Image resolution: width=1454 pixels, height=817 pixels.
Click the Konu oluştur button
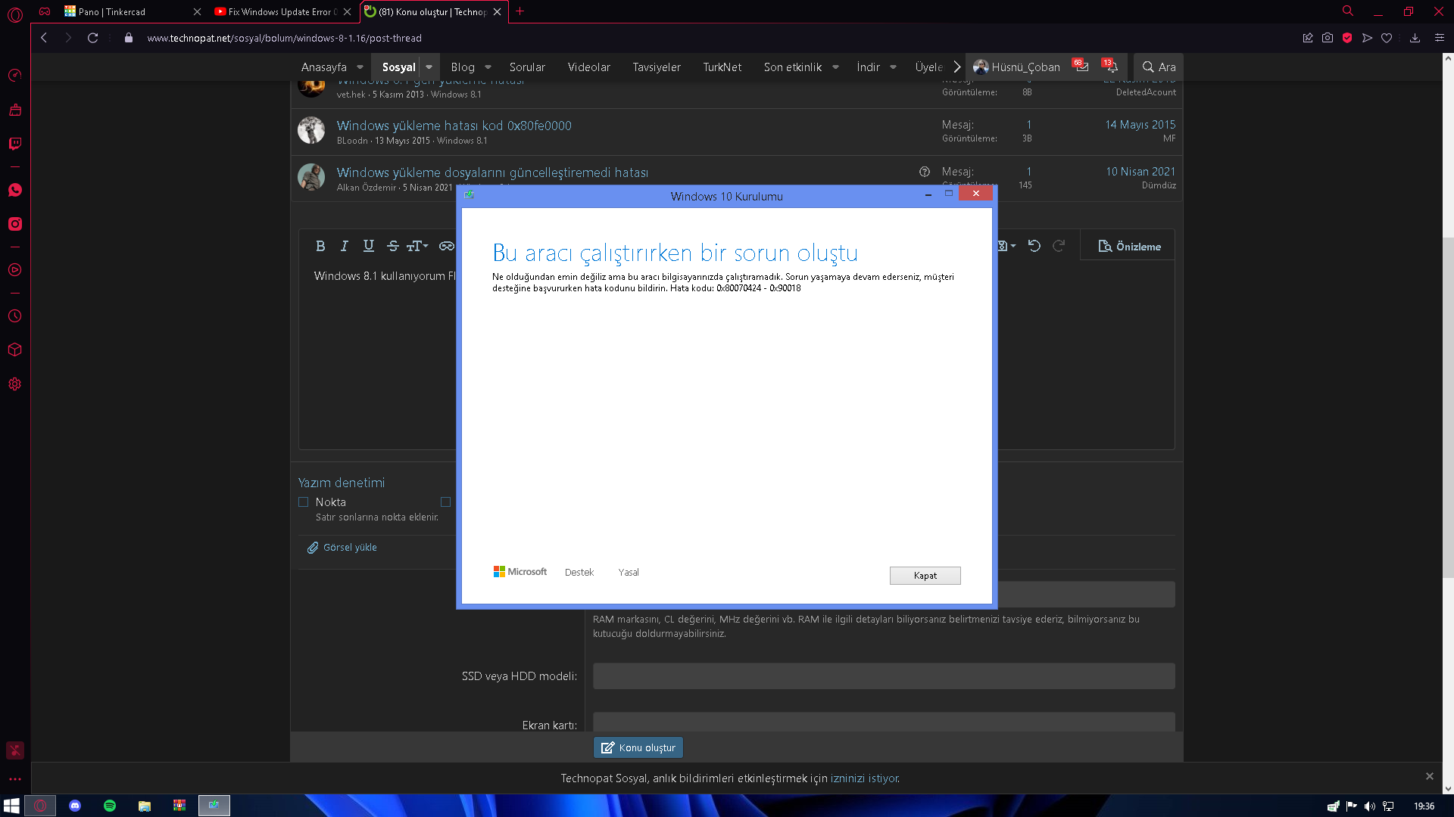[638, 747]
